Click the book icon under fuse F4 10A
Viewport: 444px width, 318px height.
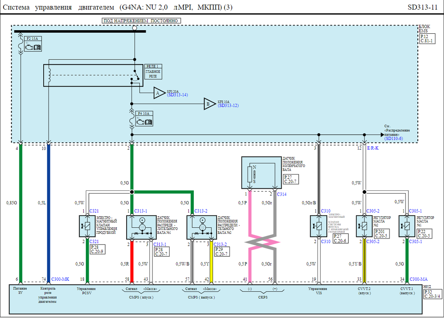tap(149, 122)
